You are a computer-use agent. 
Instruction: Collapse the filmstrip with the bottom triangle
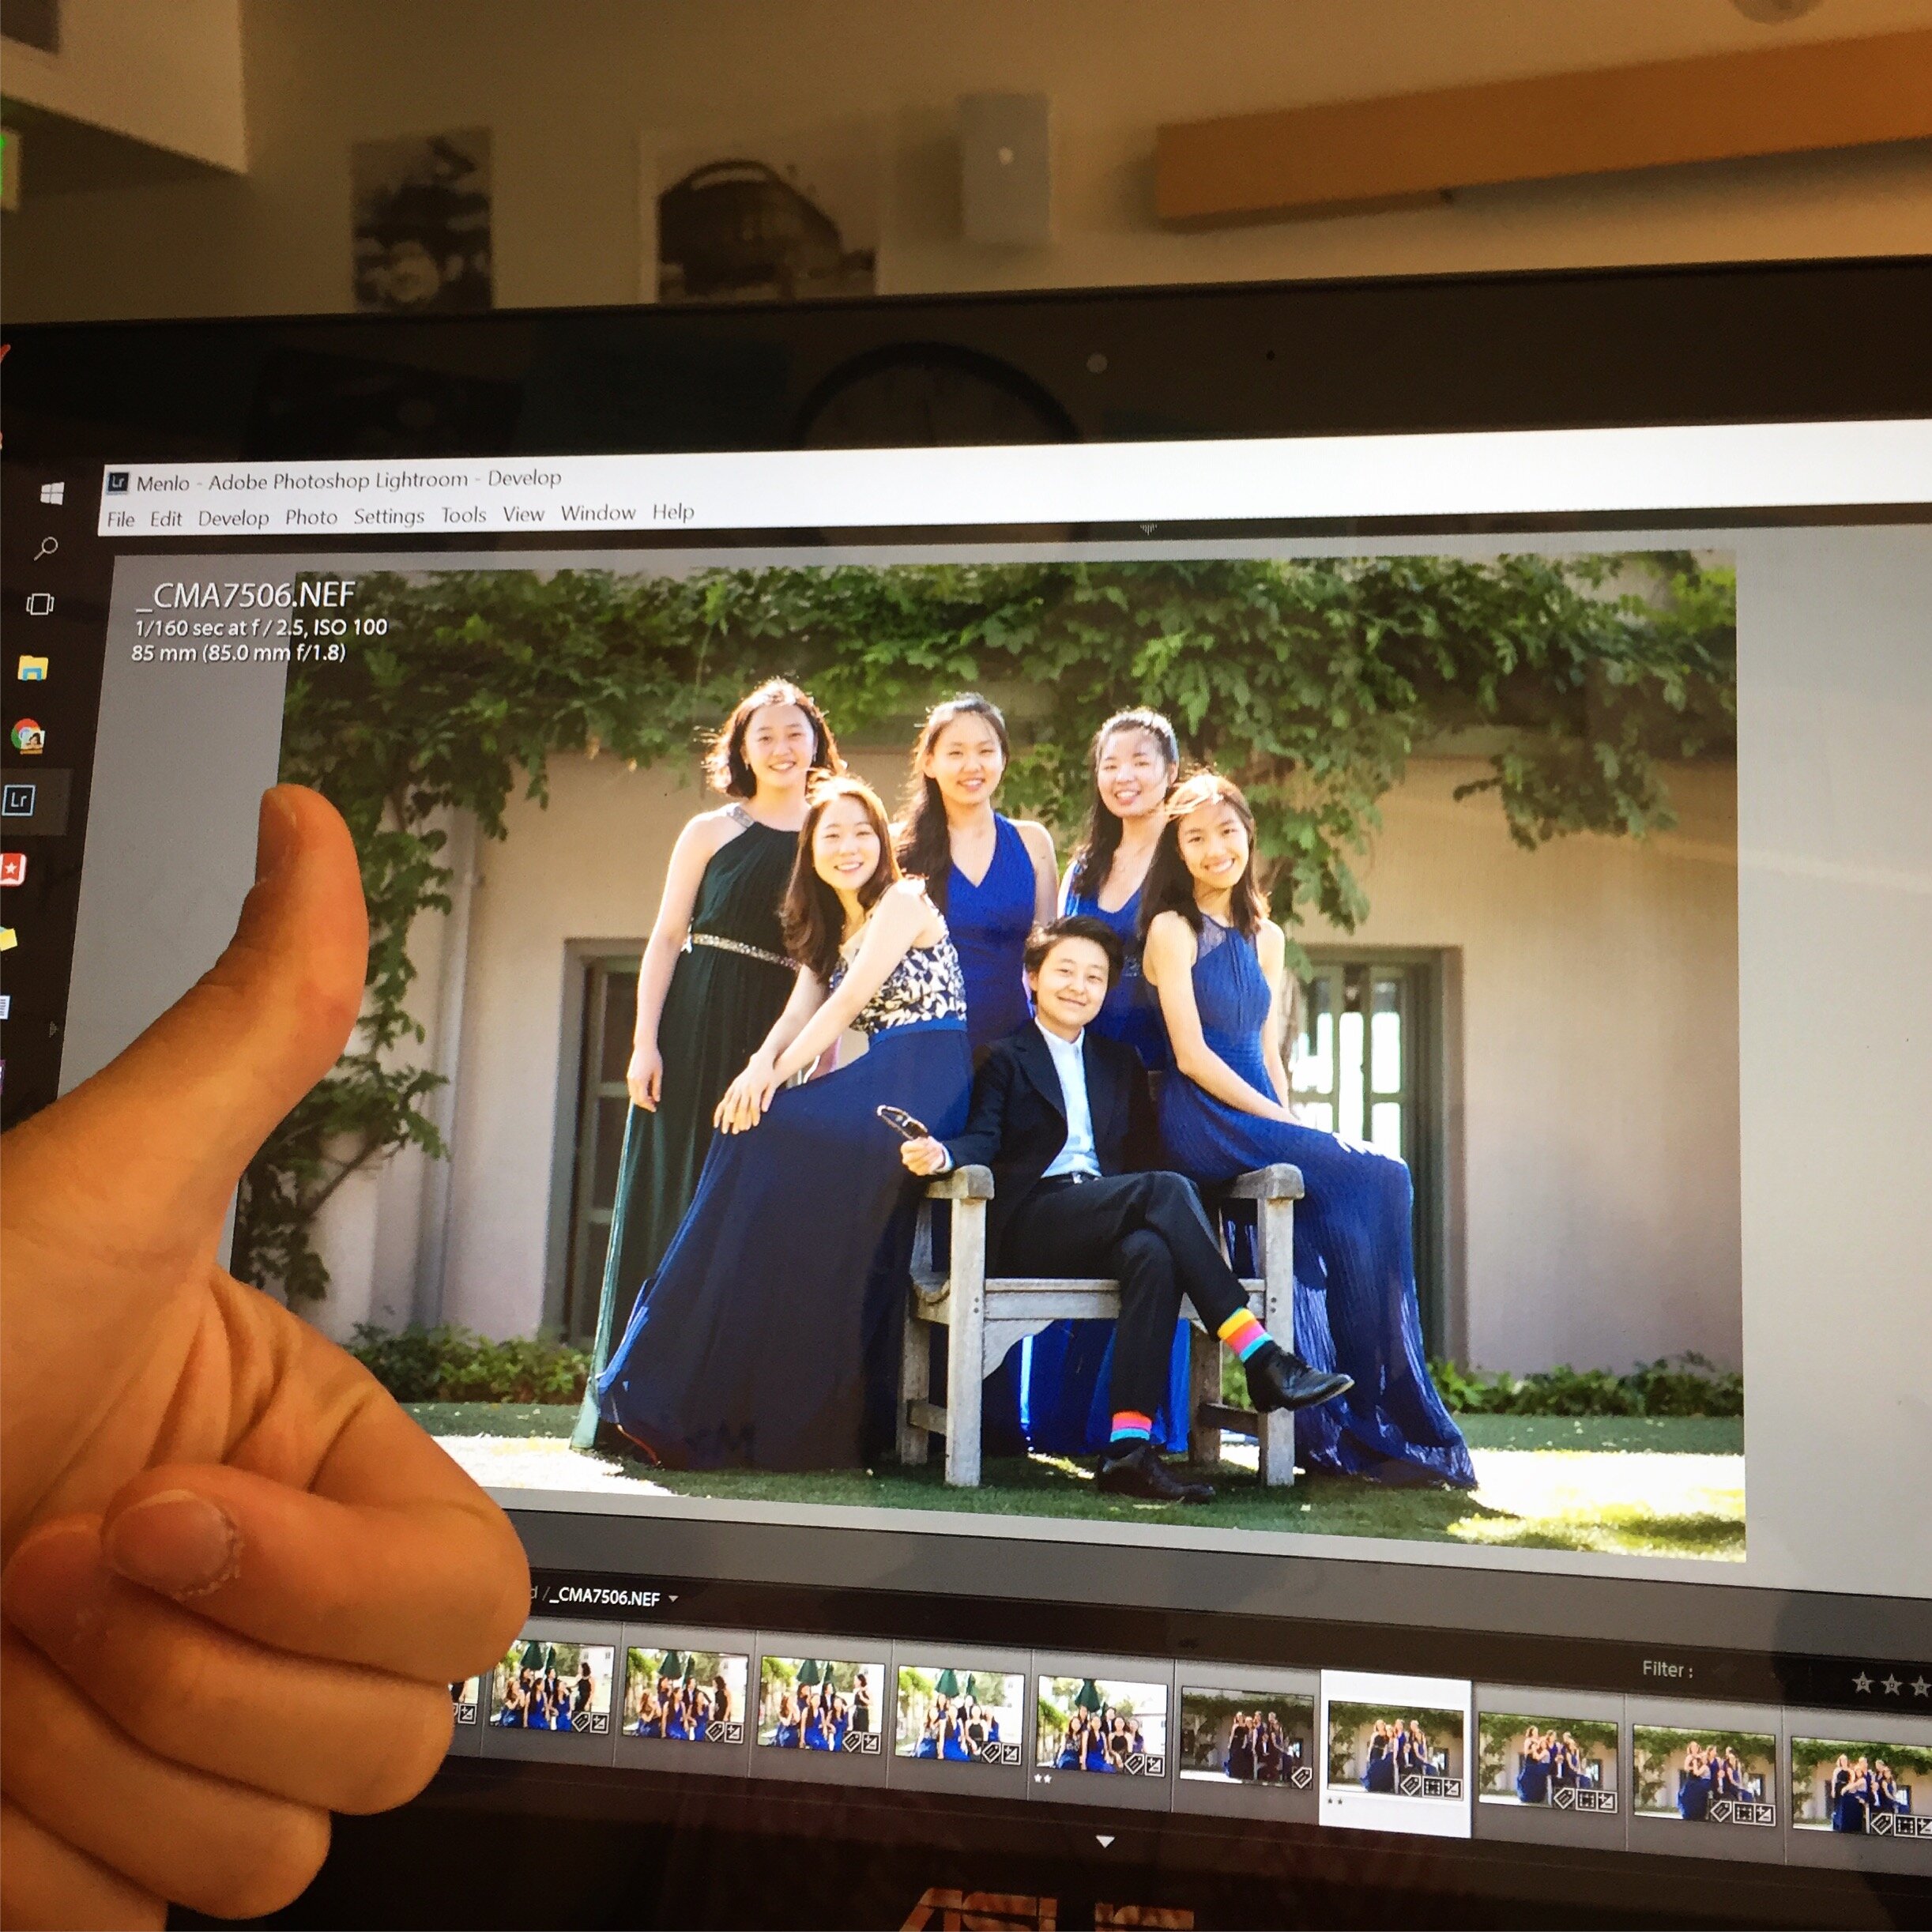coord(1105,1841)
